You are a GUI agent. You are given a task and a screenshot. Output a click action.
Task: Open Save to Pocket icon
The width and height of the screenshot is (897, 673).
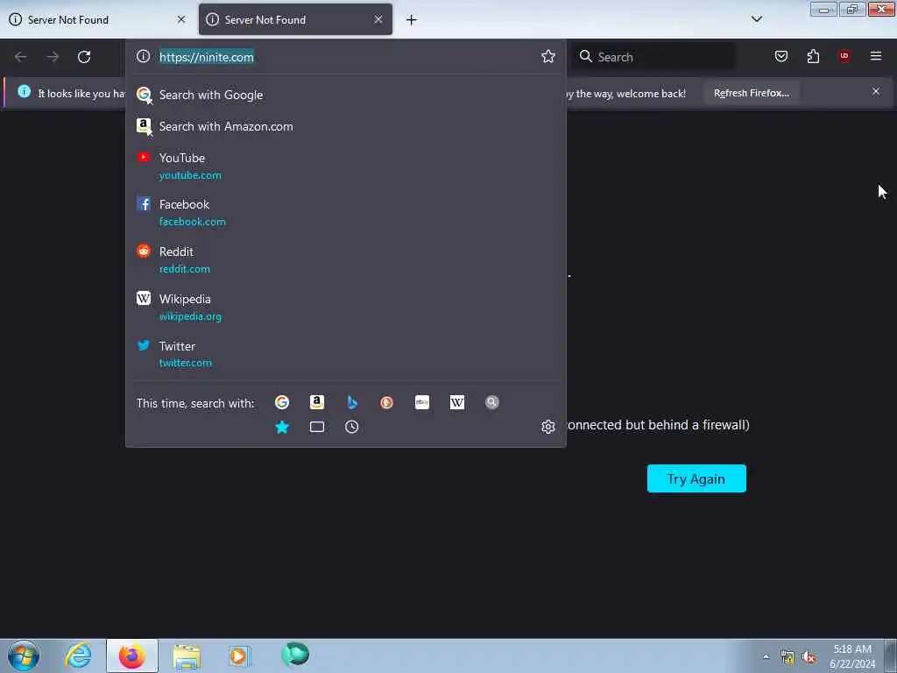780,56
